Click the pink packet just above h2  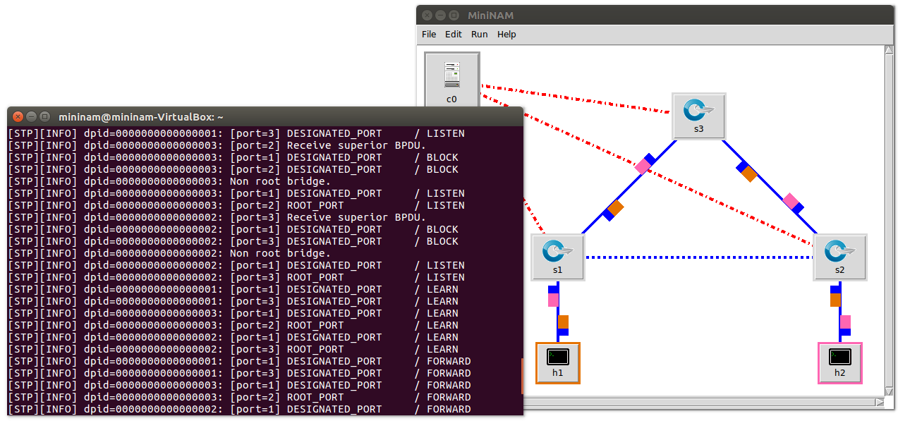[x=845, y=322]
